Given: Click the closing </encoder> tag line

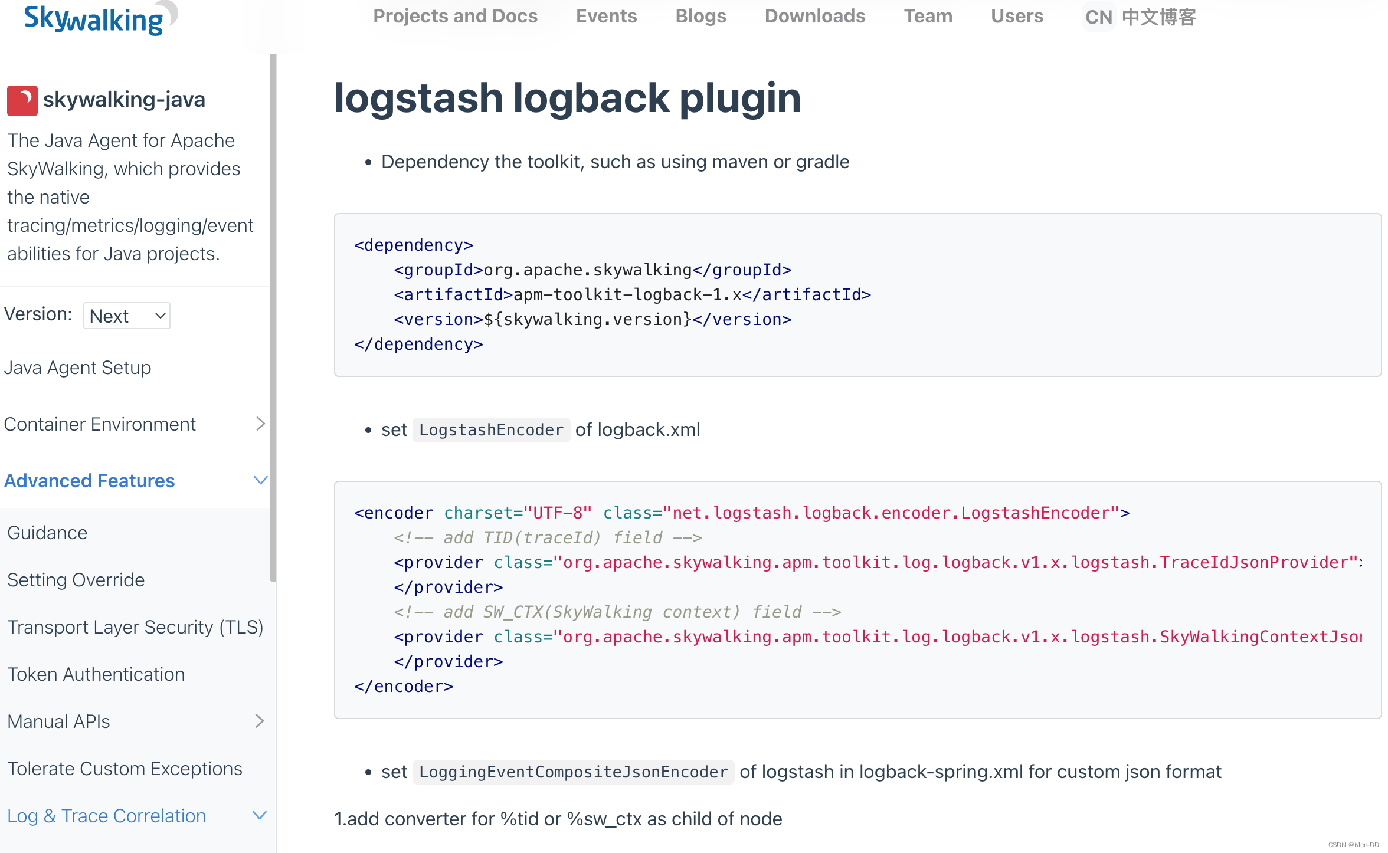Looking at the screenshot, I should (x=404, y=686).
